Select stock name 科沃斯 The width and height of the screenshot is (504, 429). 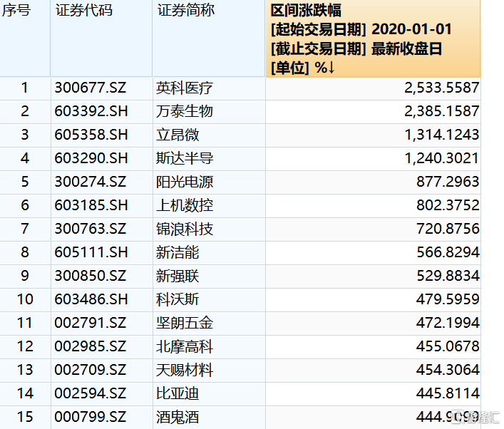(178, 299)
